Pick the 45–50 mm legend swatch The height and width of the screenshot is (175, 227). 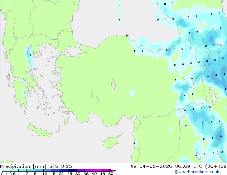coord(105,170)
